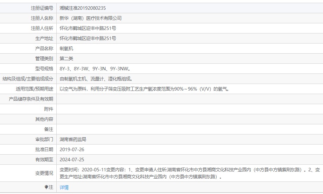
Task: Click the 批准日期 label
Action: [x=44, y=149]
